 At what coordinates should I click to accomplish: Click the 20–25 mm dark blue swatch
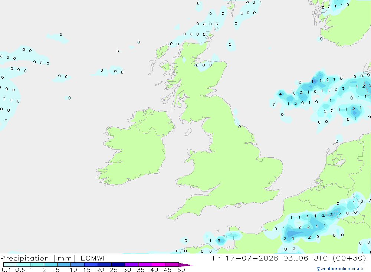[x=105, y=265]
